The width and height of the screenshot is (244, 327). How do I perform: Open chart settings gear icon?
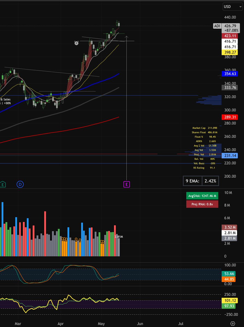[233, 323]
